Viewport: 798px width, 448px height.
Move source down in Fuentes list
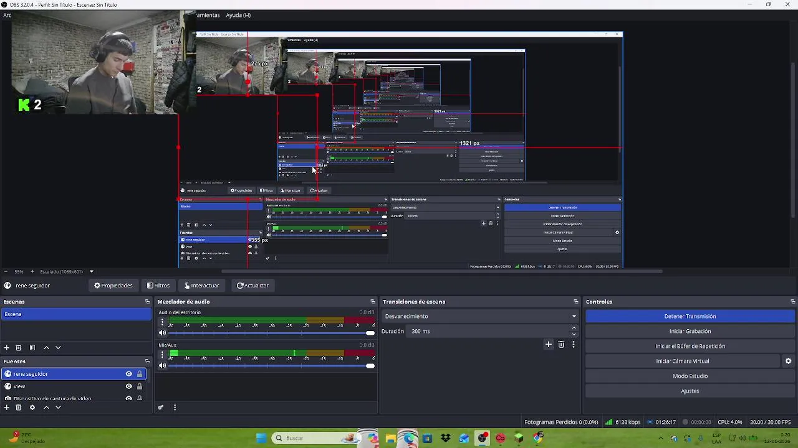[x=58, y=408]
